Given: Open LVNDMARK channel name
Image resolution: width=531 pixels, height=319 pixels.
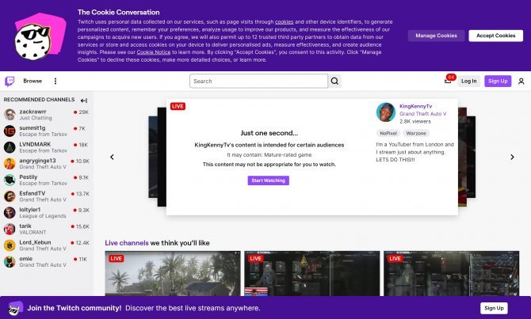Looking at the screenshot, I should coord(35,144).
